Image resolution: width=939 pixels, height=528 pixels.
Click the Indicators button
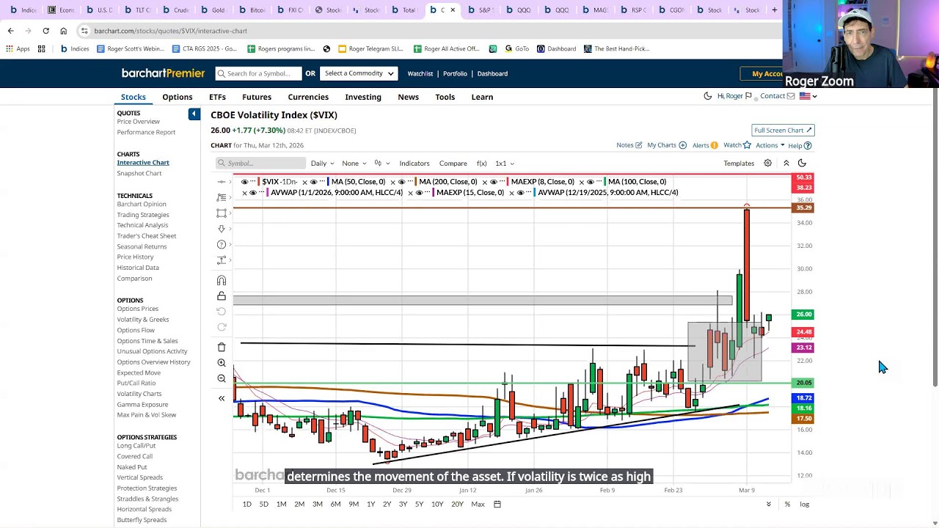coord(414,164)
